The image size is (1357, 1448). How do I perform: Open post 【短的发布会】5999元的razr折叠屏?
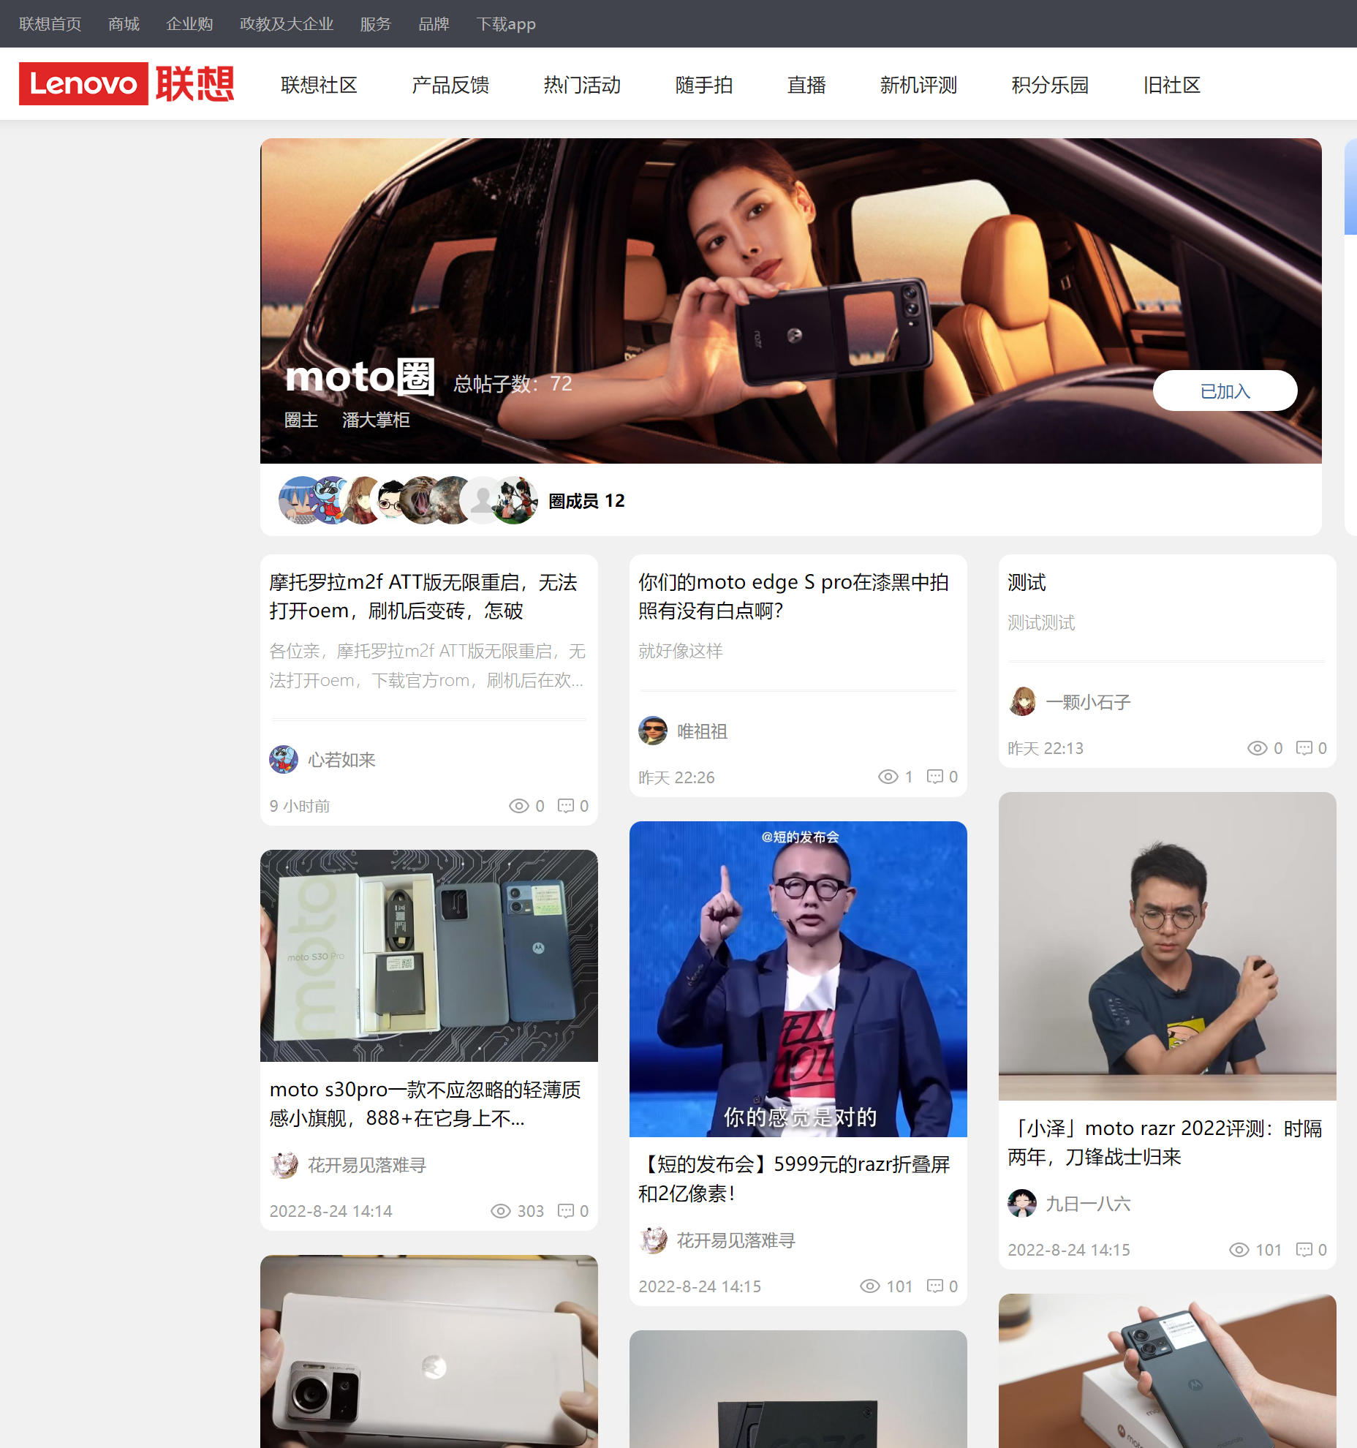[794, 1178]
